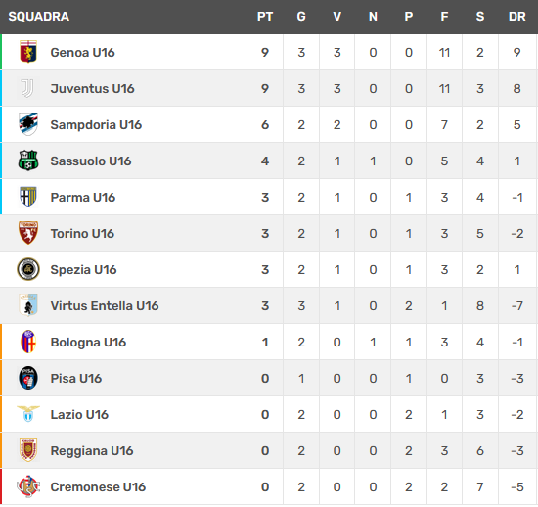Select the Pisa U16 badge icon
This screenshot has width=538, height=507.
tap(28, 378)
